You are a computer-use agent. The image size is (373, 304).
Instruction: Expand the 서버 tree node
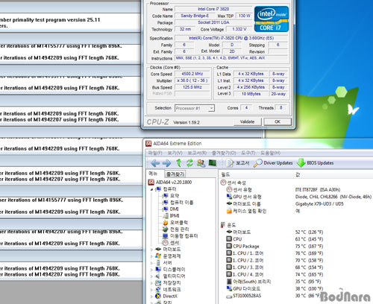pyautogui.click(x=151, y=263)
